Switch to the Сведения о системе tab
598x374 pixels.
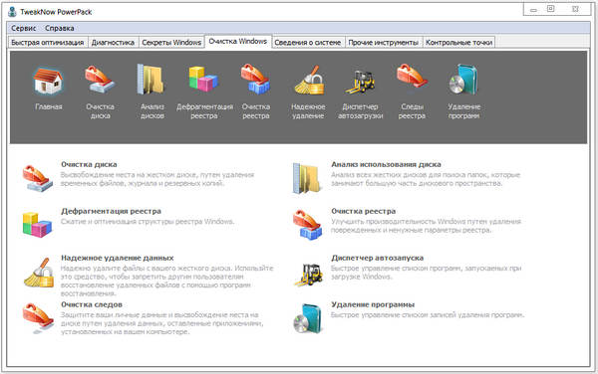(308, 42)
